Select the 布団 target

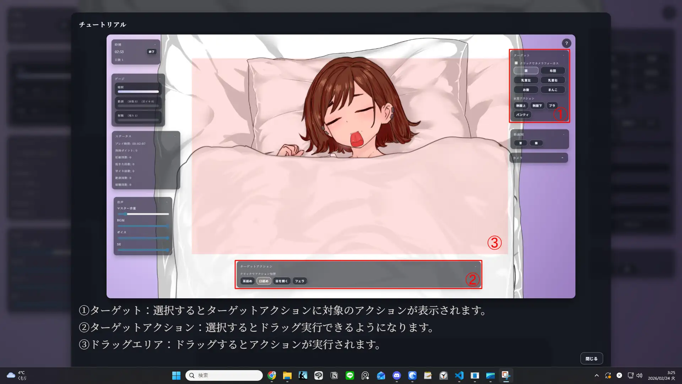[x=553, y=71]
